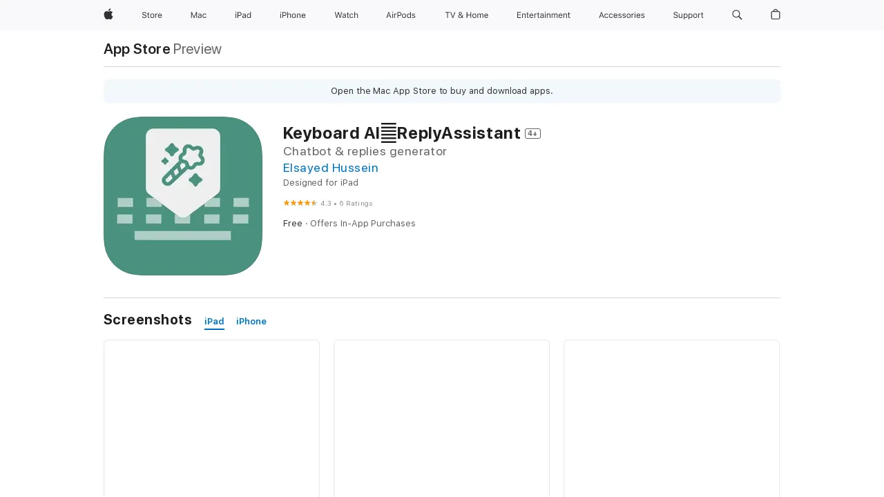Switch to the iPhone screenshots tab
The height and width of the screenshot is (497, 884).
tap(251, 321)
